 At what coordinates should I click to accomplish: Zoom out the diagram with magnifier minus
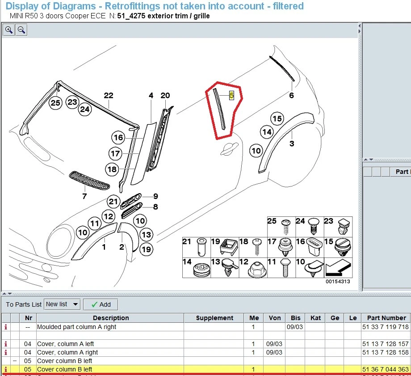pyautogui.click(x=21, y=30)
